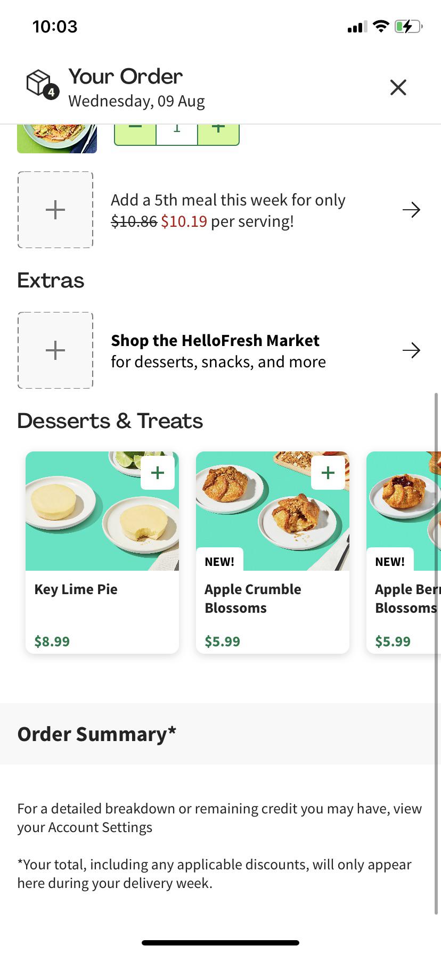Open arrow next to HelloFresh Market
Image resolution: width=441 pixels, height=954 pixels.
(411, 350)
